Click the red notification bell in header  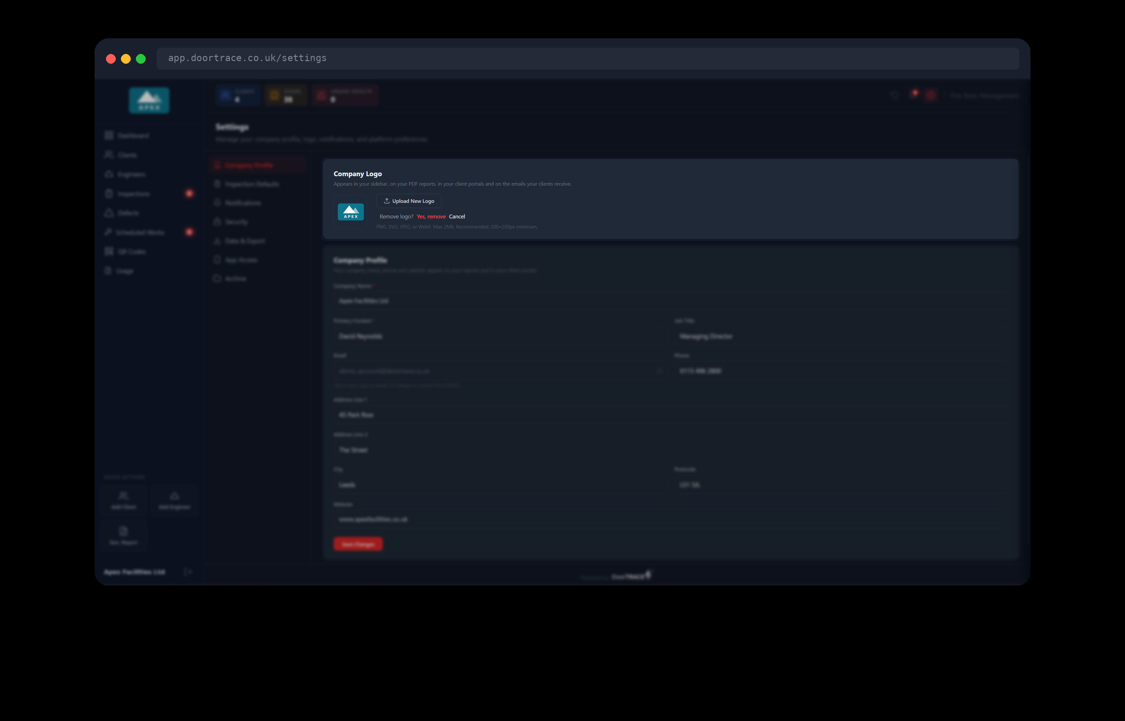pos(913,95)
